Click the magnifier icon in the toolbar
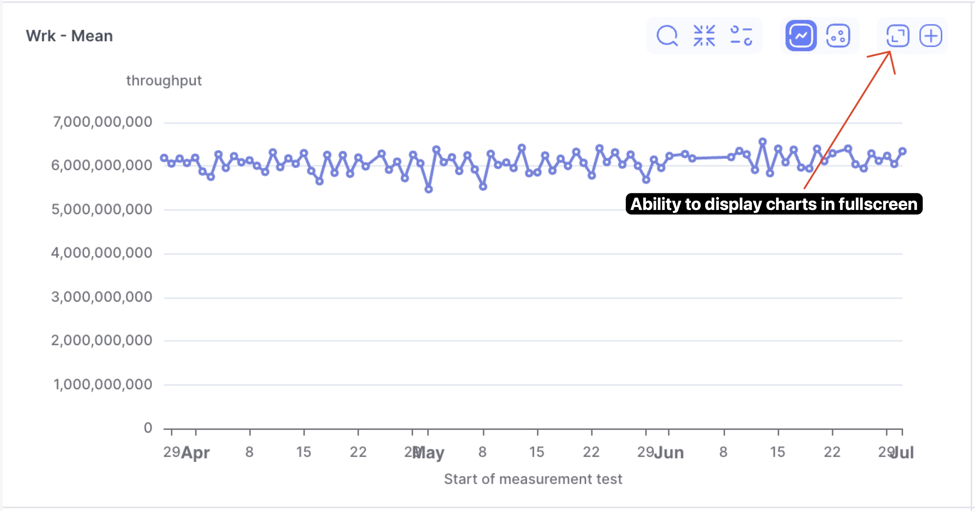Screen dimensions: 975x511 click(x=667, y=35)
